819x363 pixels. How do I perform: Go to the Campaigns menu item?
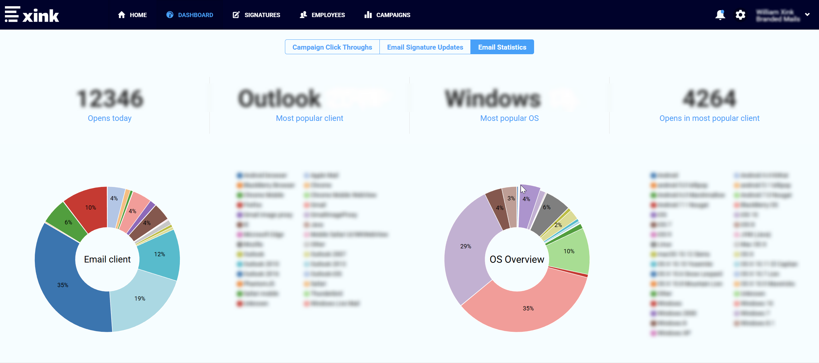(x=393, y=15)
